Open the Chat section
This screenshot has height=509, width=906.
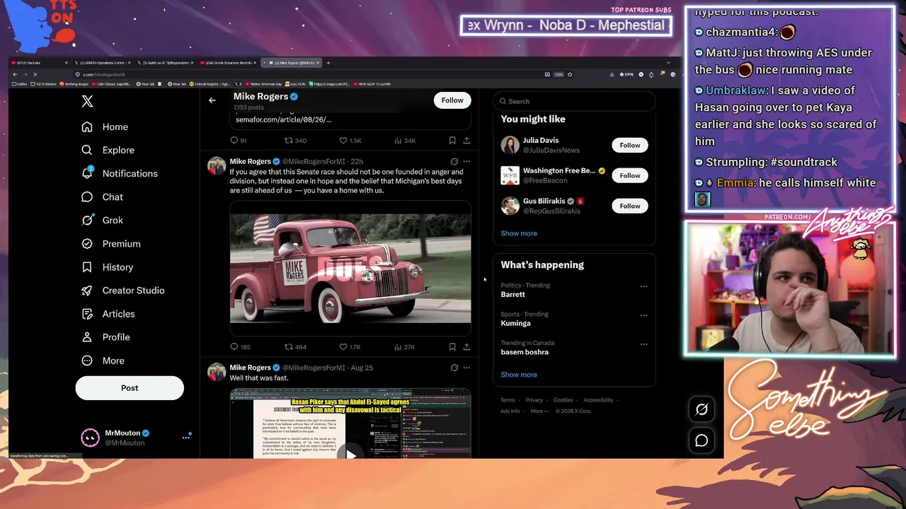102,197
